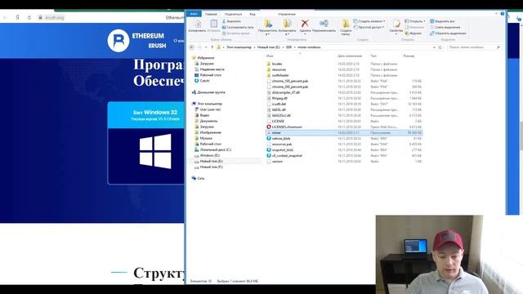Select the LICENSE file
The image size is (523, 294).
(x=278, y=121)
